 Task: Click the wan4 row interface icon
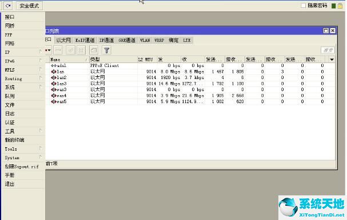(x=54, y=96)
